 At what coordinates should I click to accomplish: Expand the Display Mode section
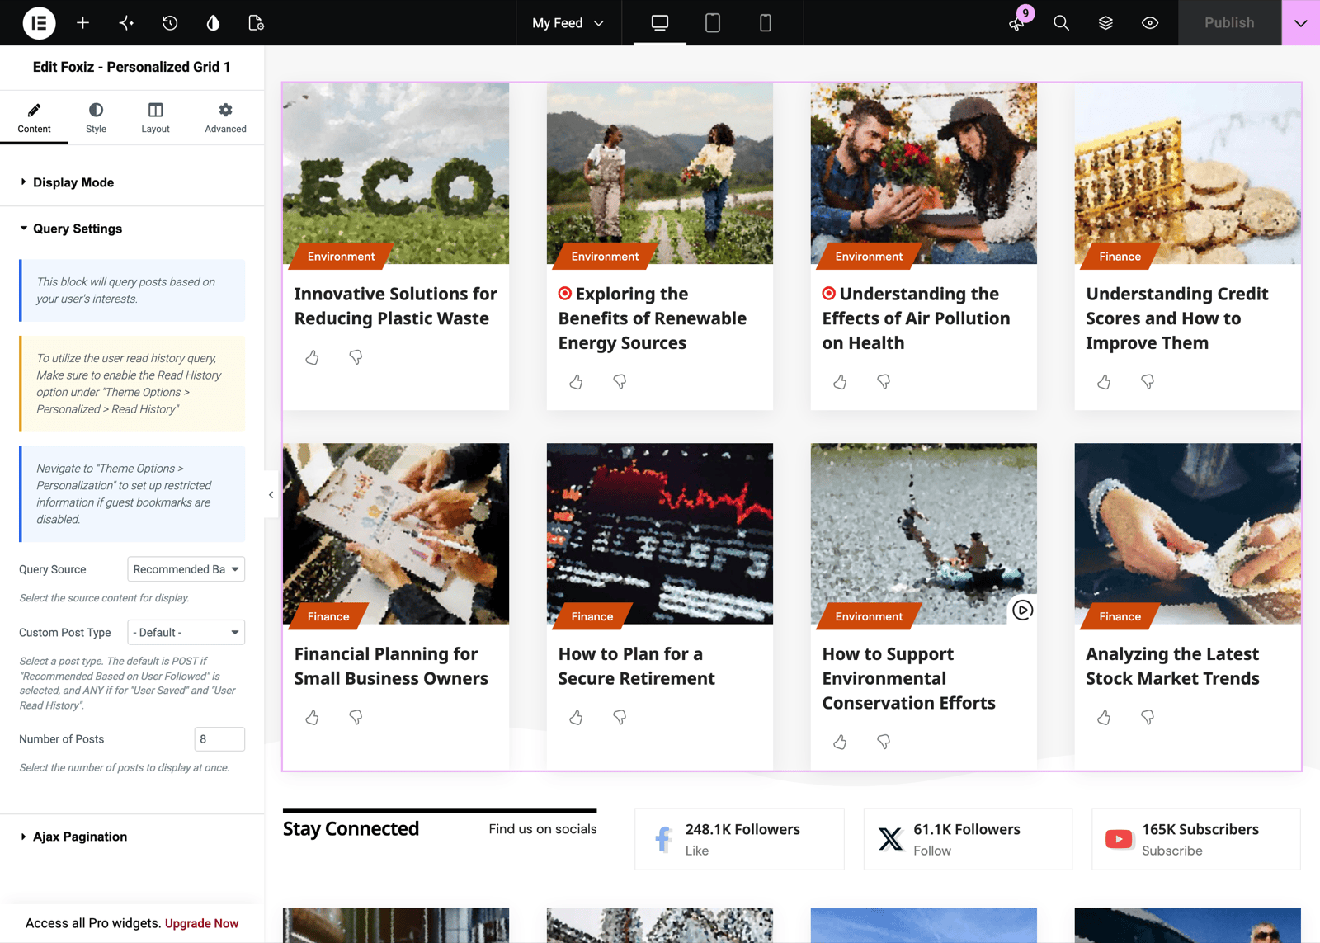pyautogui.click(x=132, y=182)
